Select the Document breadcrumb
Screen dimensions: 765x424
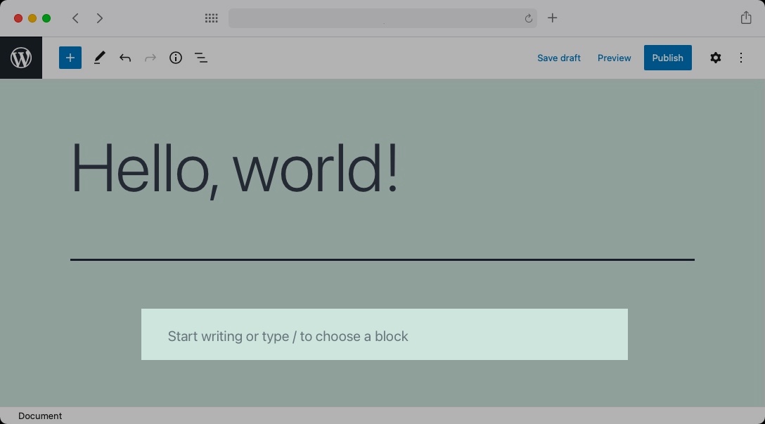pyautogui.click(x=40, y=416)
